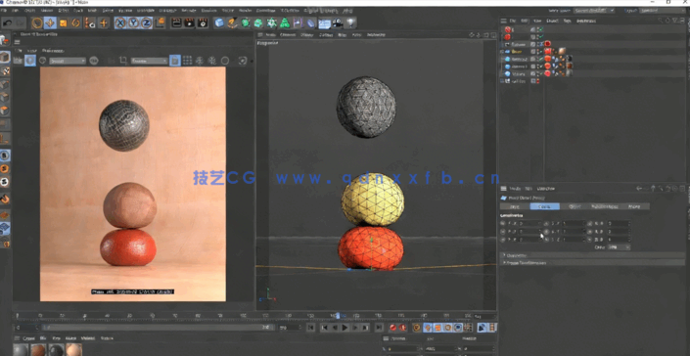Viewport: 690px width, 356px height.
Task: Click Go to Start of animation
Action: pyautogui.click(x=310, y=328)
